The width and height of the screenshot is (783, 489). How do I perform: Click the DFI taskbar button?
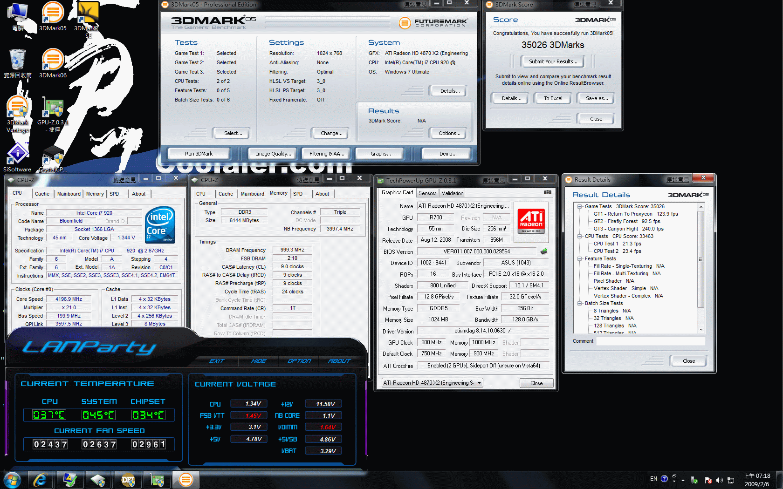click(x=128, y=480)
